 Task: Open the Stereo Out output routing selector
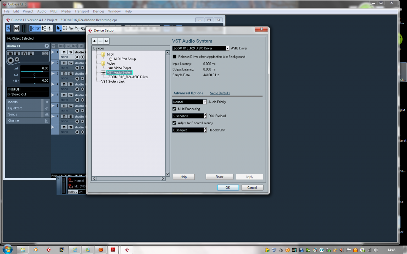[x=27, y=94]
